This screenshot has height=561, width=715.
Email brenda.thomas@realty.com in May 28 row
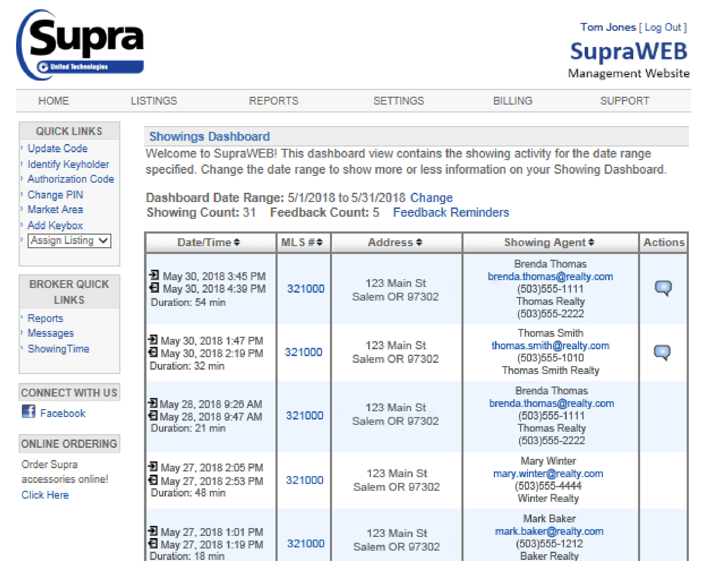552,403
